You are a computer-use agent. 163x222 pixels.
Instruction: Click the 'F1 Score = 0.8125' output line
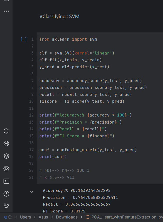(64, 211)
